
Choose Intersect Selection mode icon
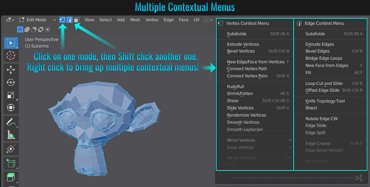48,29
